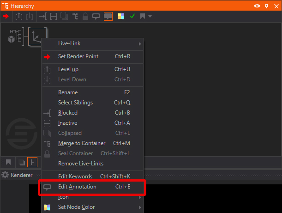Viewport: 282px width, 213px height.
Task: Click the red Render Point arrow in toolbar
Action: [x=6, y=16]
